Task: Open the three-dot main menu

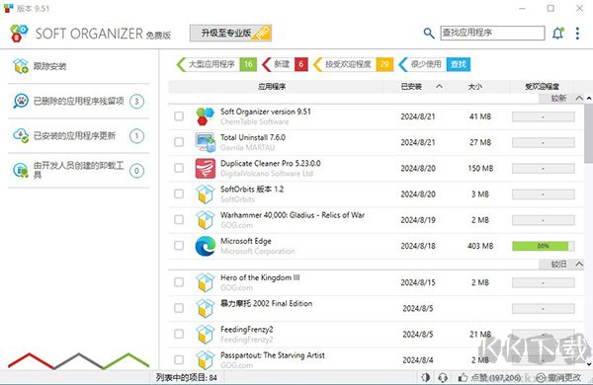Action: point(577,34)
